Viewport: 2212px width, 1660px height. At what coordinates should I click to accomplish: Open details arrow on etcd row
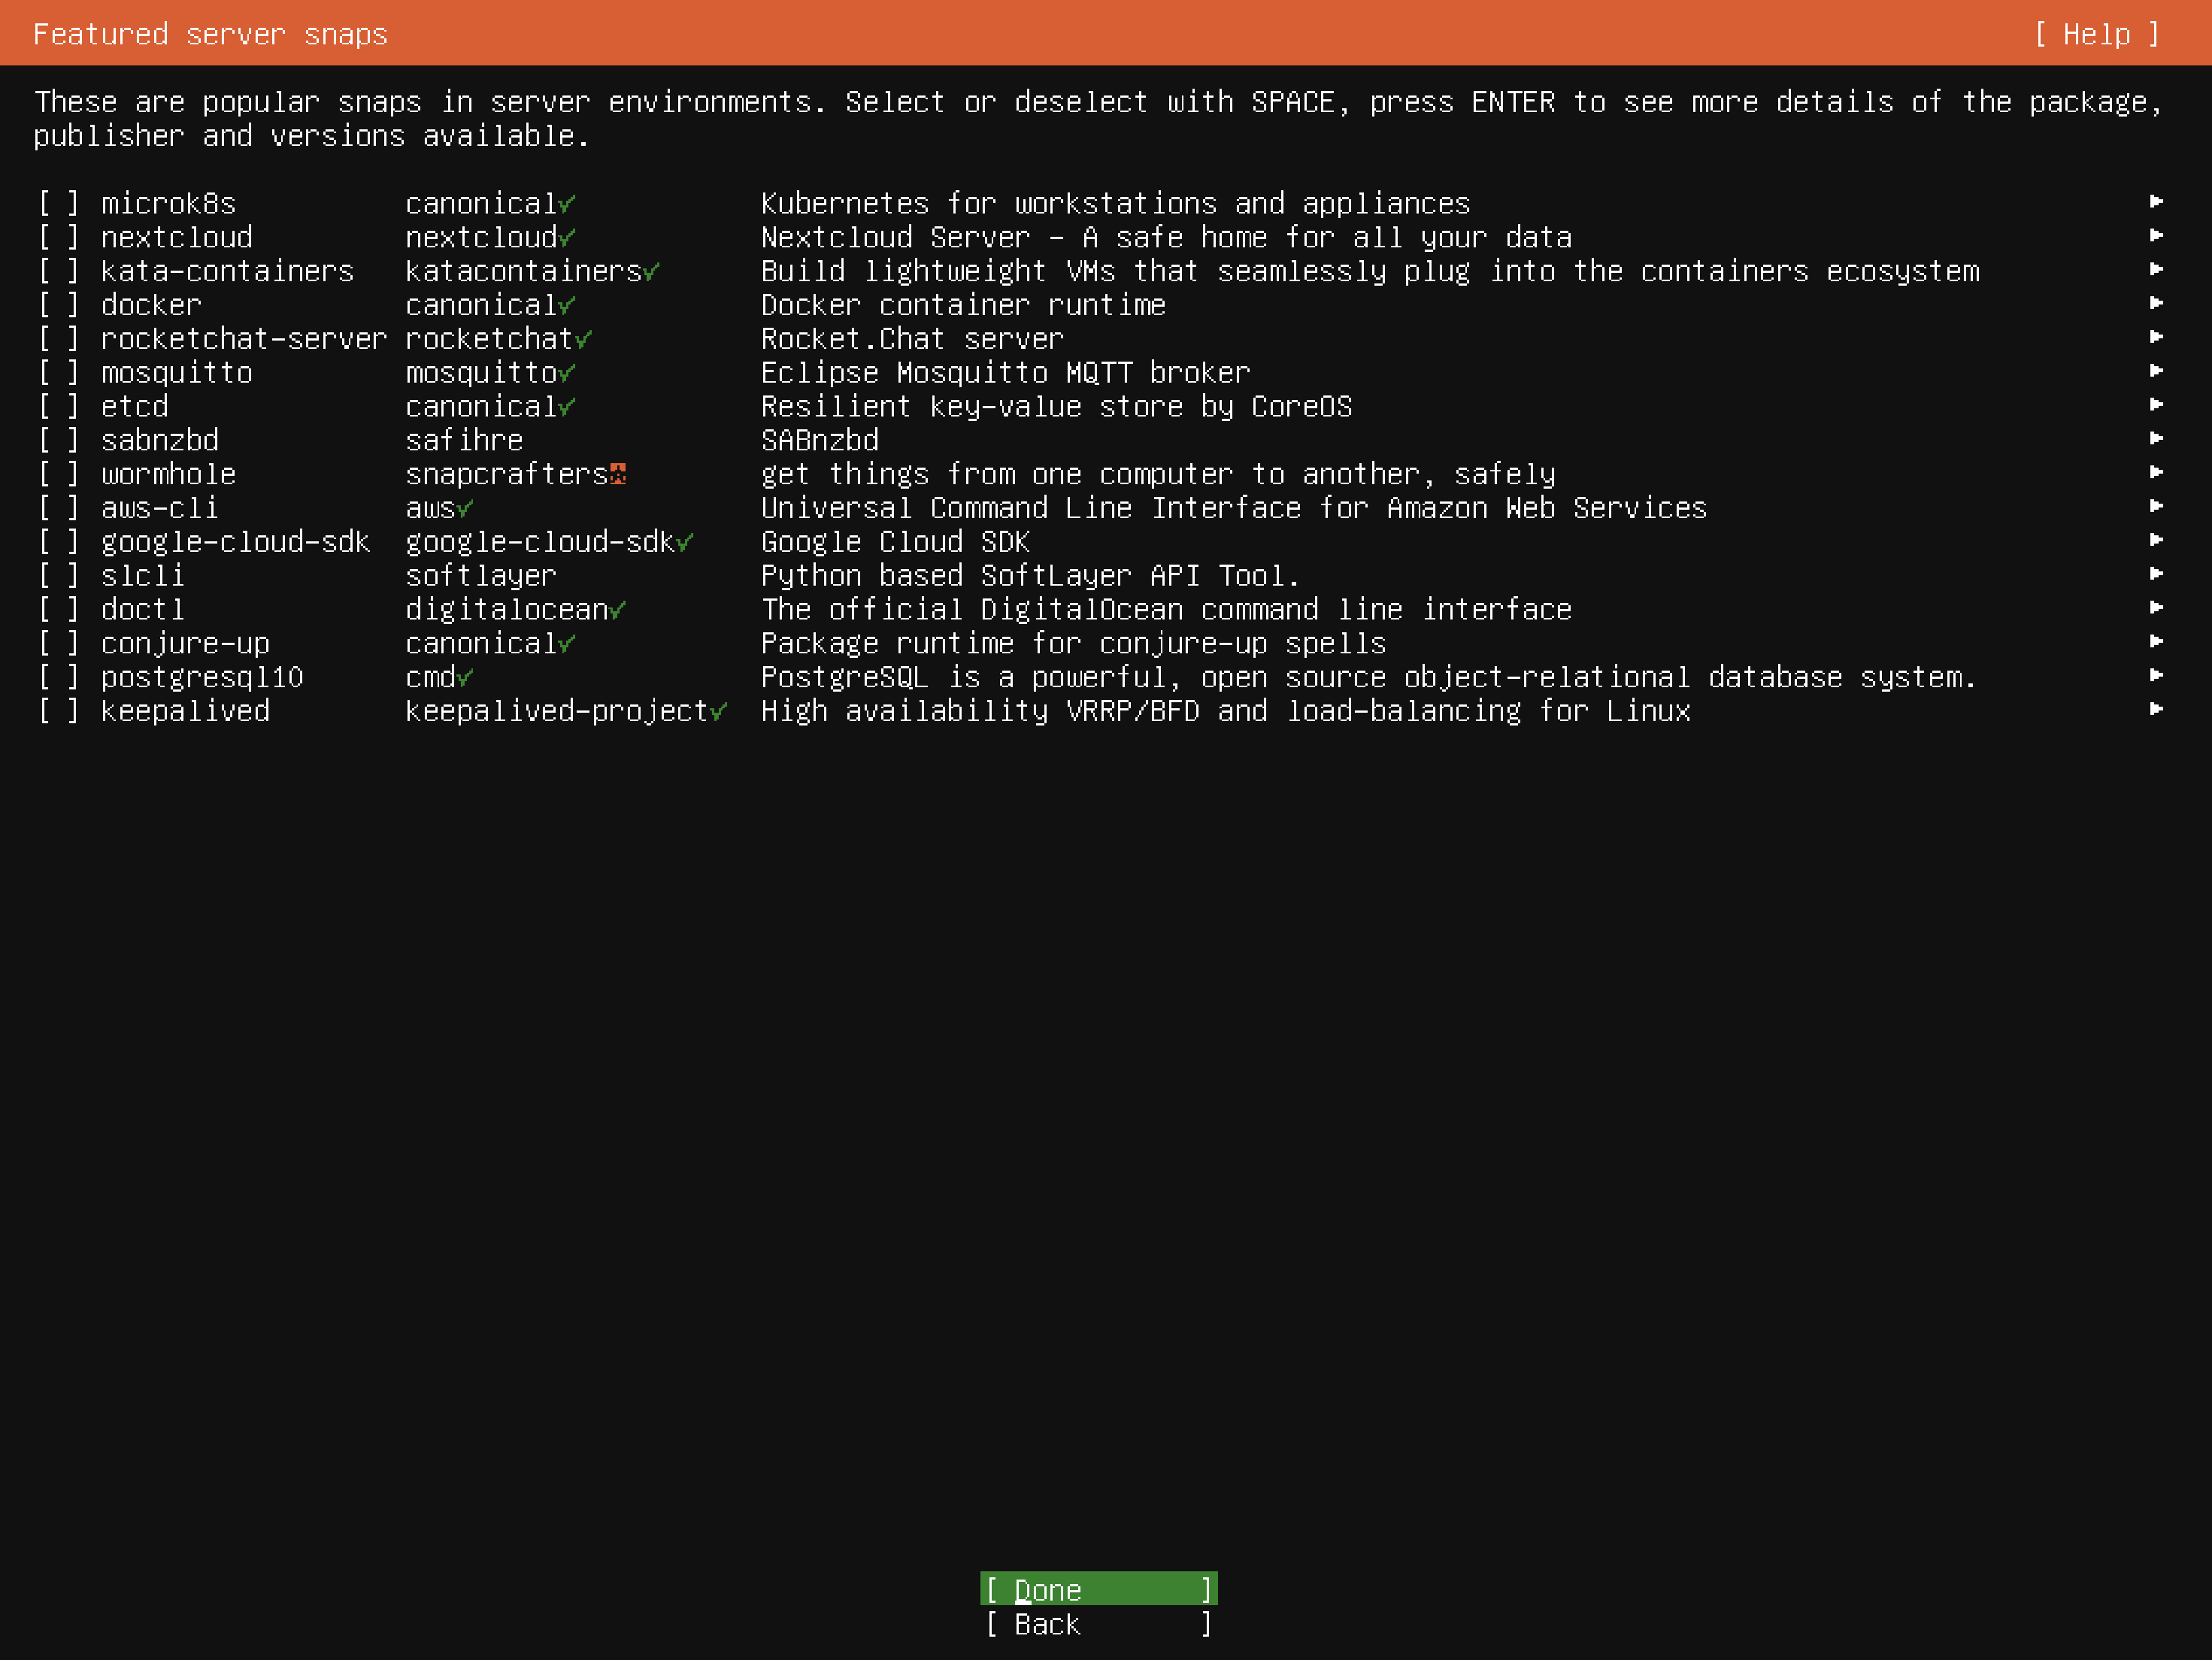coord(2156,405)
